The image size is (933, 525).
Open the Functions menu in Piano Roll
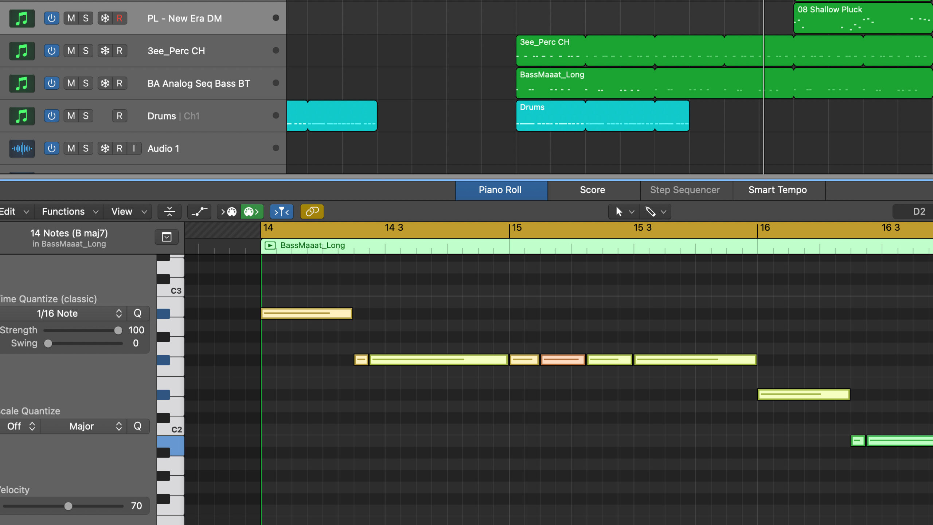[63, 211]
